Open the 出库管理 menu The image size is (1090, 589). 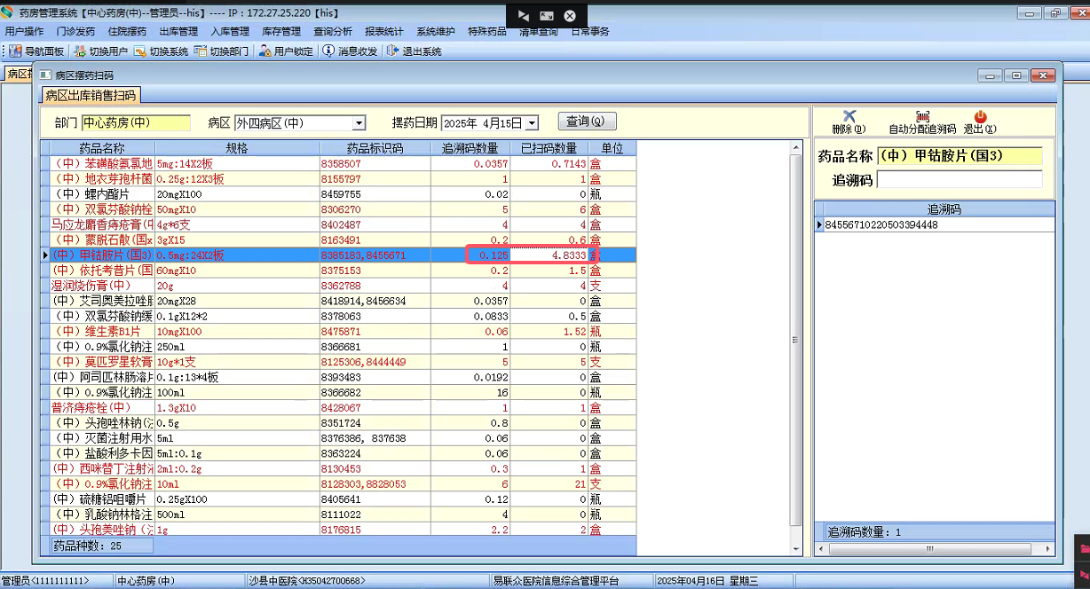[x=178, y=31]
